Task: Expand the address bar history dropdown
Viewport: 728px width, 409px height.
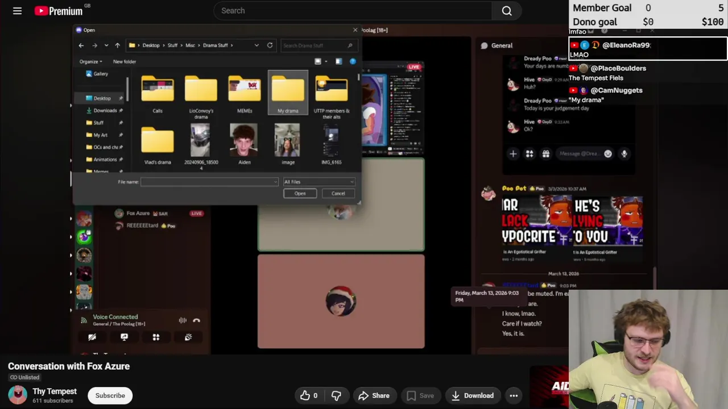Action: tap(257, 45)
